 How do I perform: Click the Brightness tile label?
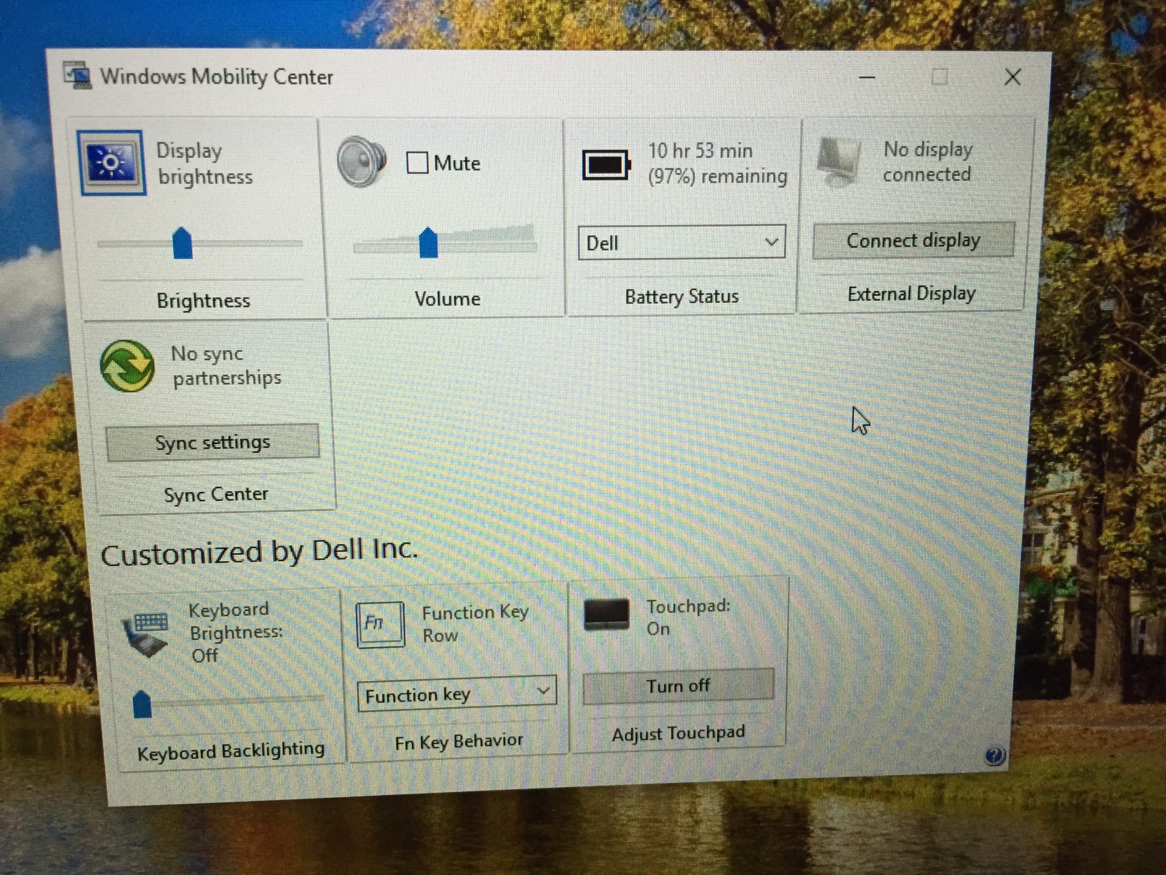tap(203, 300)
